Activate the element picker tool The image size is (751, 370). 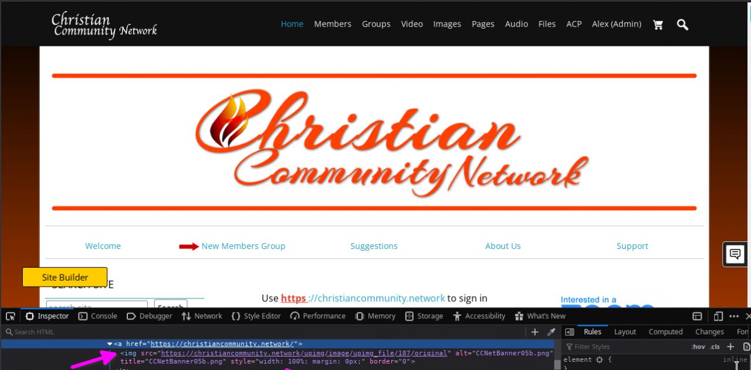tap(10, 316)
